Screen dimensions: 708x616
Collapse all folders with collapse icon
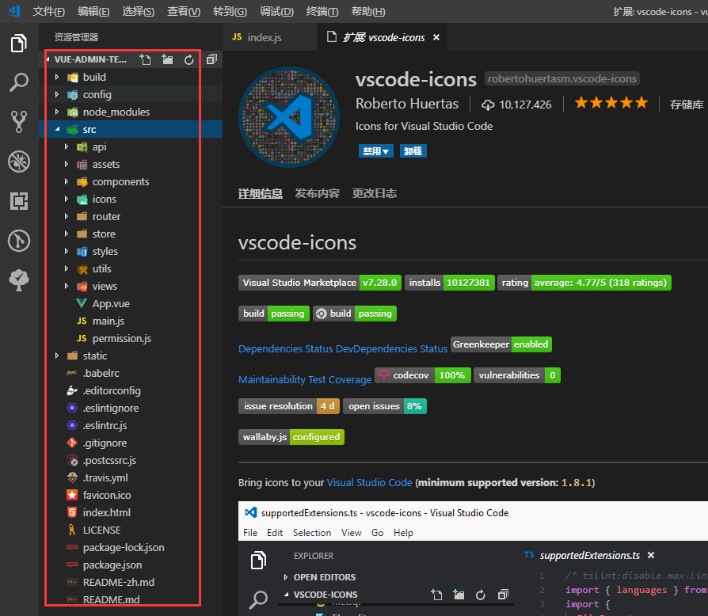tap(211, 59)
